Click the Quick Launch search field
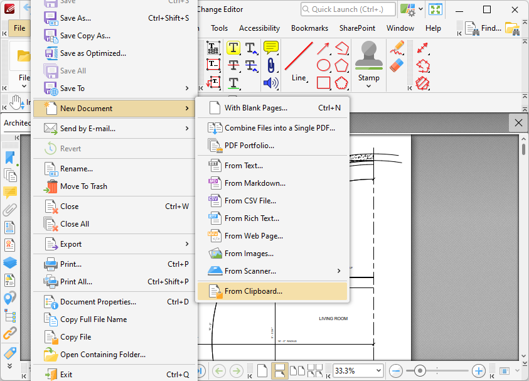This screenshot has width=529, height=381. 348,9
